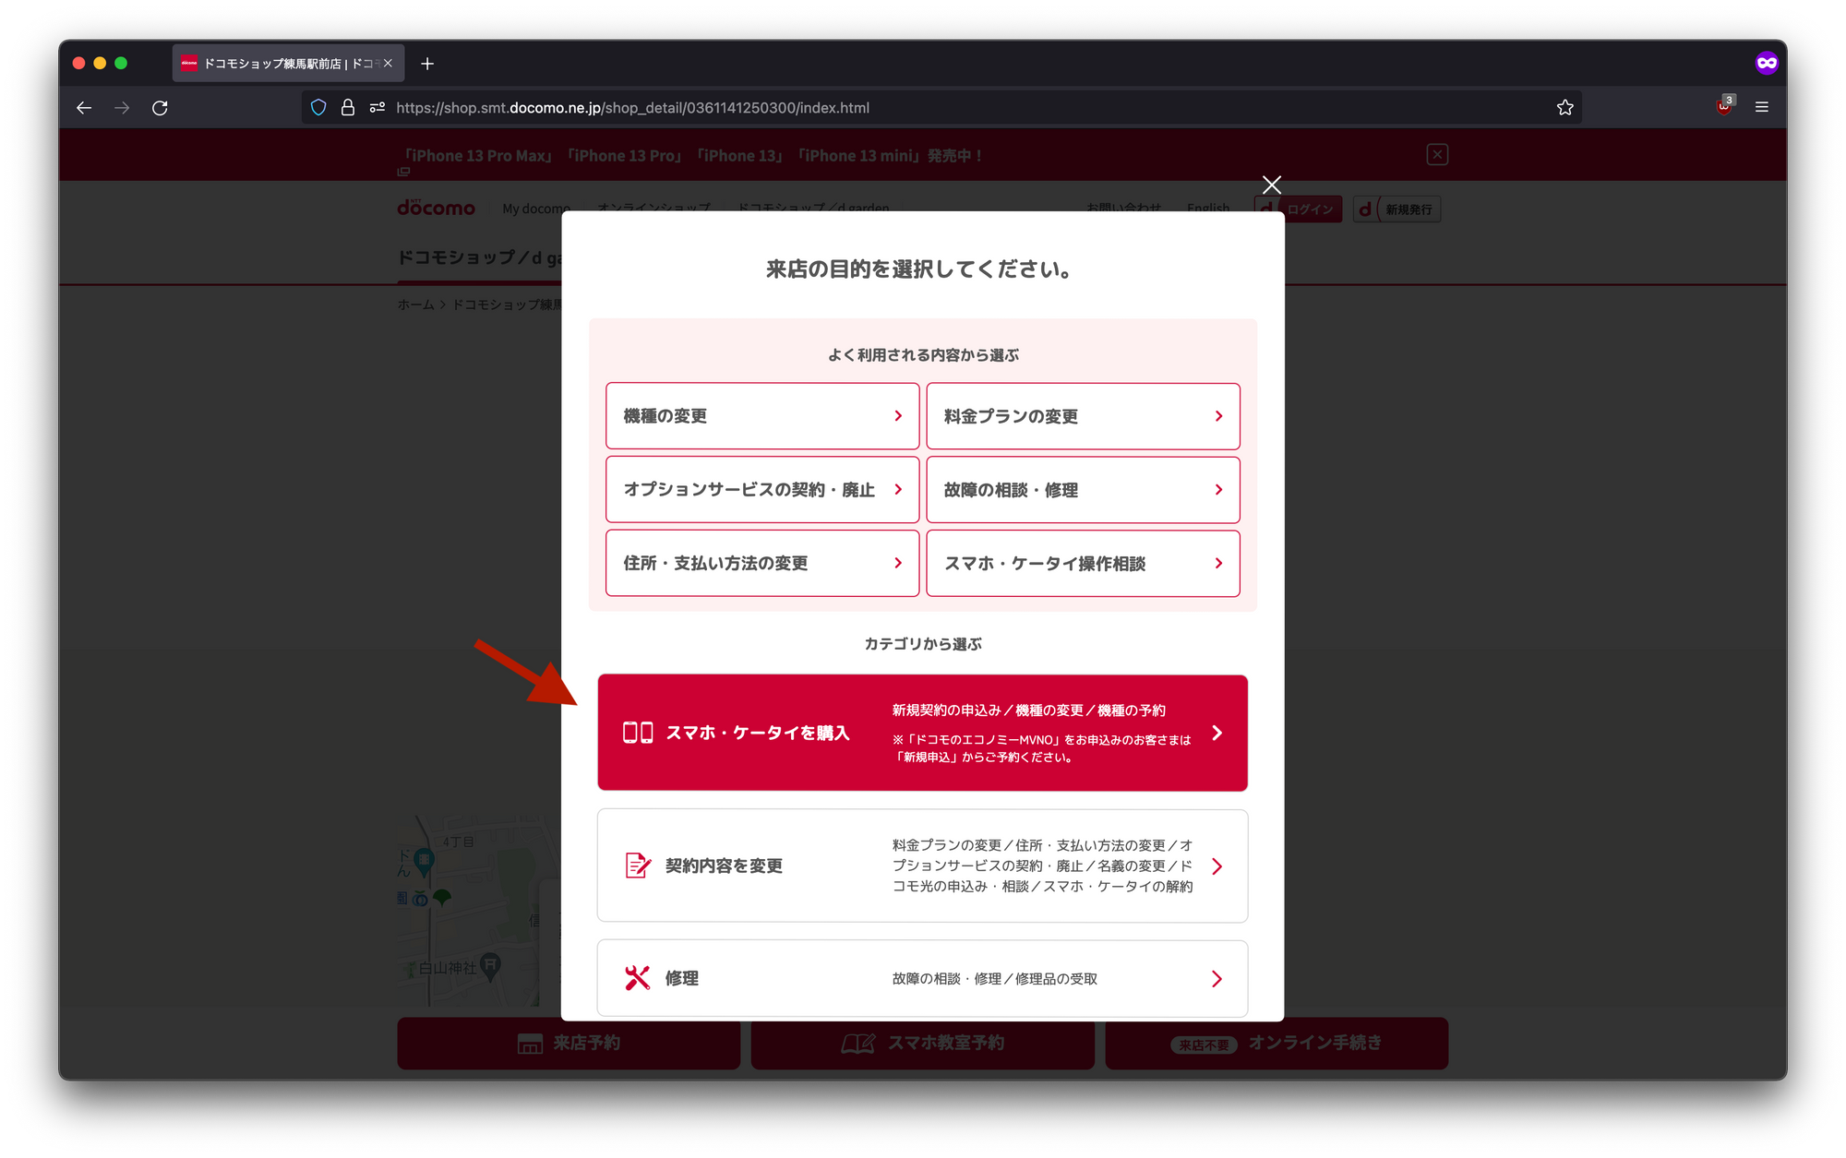Open 修理 category row
The image size is (1846, 1158).
922,978
